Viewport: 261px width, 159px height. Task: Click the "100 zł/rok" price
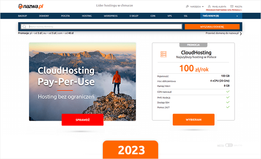tap(194, 68)
